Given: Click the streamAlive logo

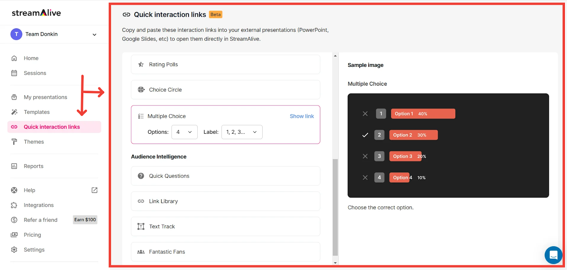Looking at the screenshot, I should (36, 13).
